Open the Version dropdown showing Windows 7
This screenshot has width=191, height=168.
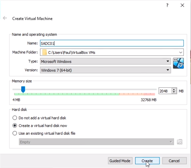click(105, 70)
